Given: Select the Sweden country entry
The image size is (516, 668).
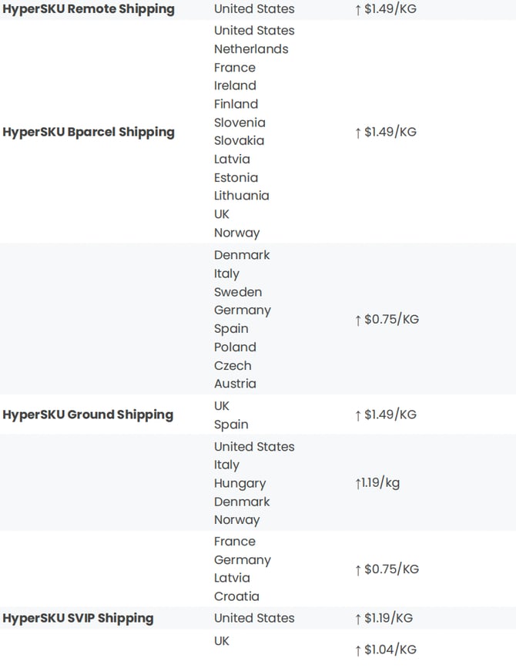Looking at the screenshot, I should tap(238, 292).
